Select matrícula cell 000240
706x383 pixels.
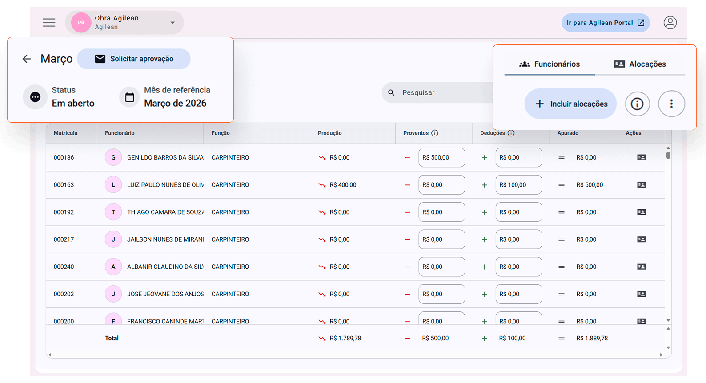click(x=64, y=267)
